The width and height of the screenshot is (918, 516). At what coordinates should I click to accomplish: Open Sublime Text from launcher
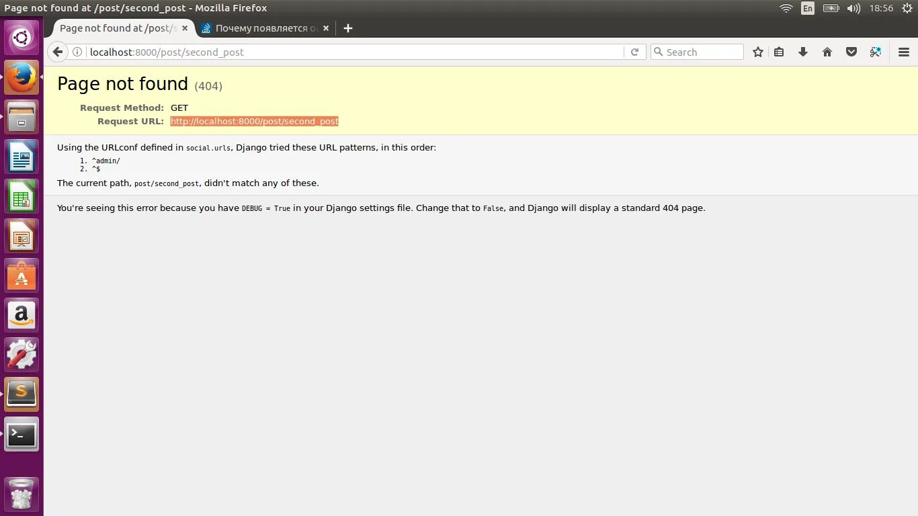coord(22,394)
